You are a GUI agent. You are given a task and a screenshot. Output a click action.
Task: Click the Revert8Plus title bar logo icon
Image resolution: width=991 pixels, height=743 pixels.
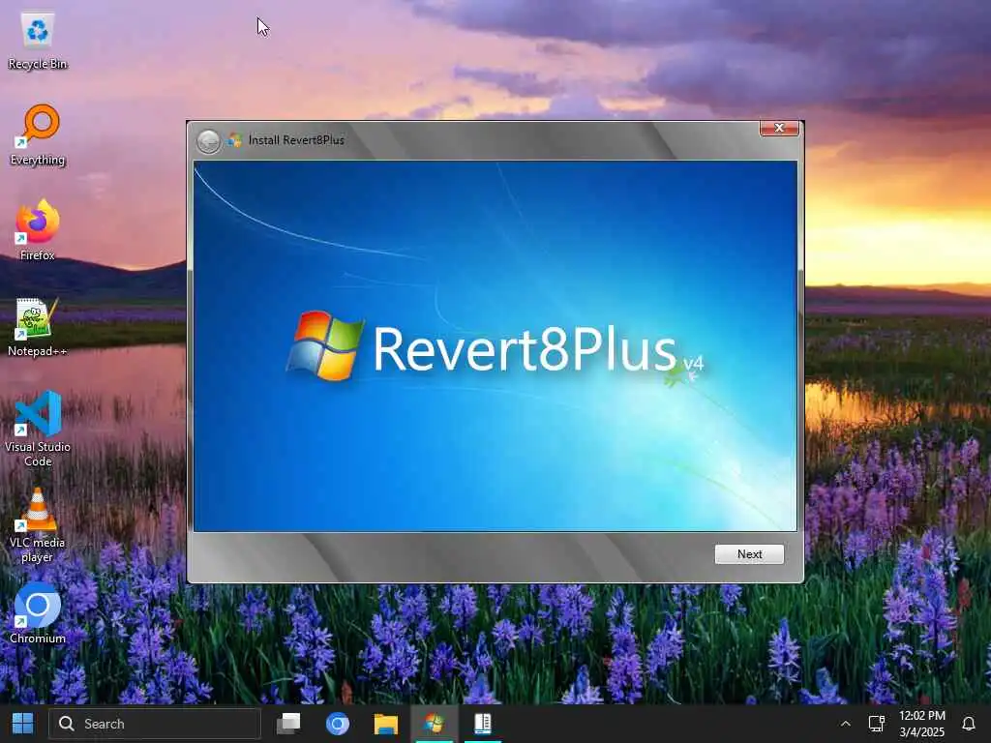pos(235,139)
